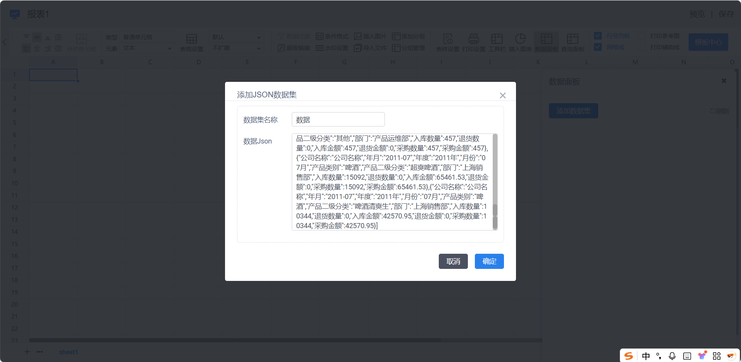
Task: Click the microphone icon in the IME bar
Action: 672,356
